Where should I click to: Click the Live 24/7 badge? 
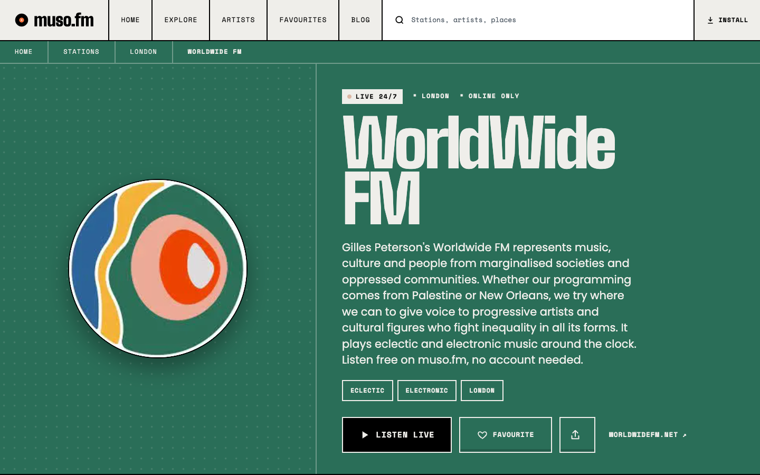click(x=372, y=97)
